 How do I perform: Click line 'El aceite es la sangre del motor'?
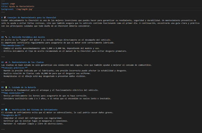(56, 40)
